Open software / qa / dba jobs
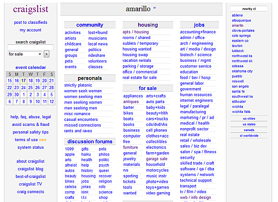This screenshot has height=202, width=278. click(197, 169)
